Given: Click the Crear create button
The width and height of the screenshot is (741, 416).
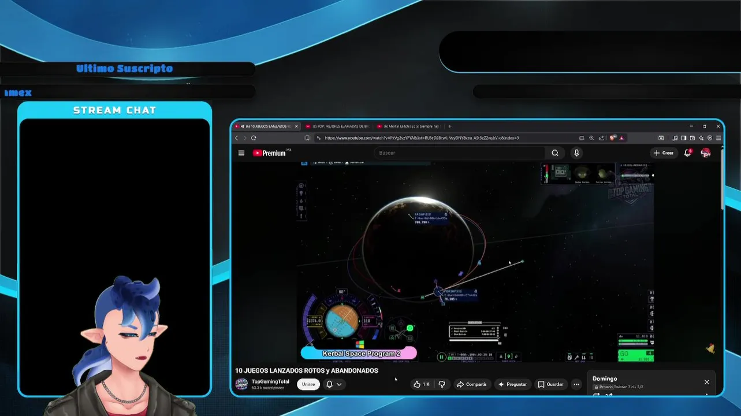Looking at the screenshot, I should (x=663, y=153).
